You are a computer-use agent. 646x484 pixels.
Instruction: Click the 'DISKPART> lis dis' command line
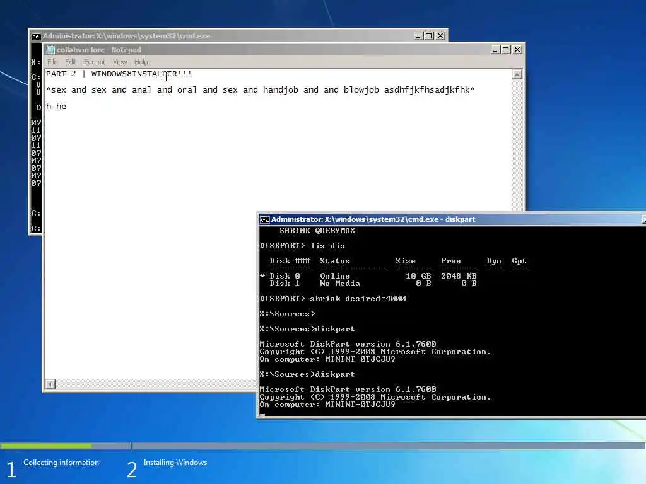point(302,246)
